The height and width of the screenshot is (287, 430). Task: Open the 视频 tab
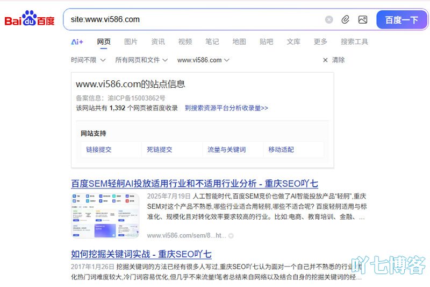[x=185, y=42]
